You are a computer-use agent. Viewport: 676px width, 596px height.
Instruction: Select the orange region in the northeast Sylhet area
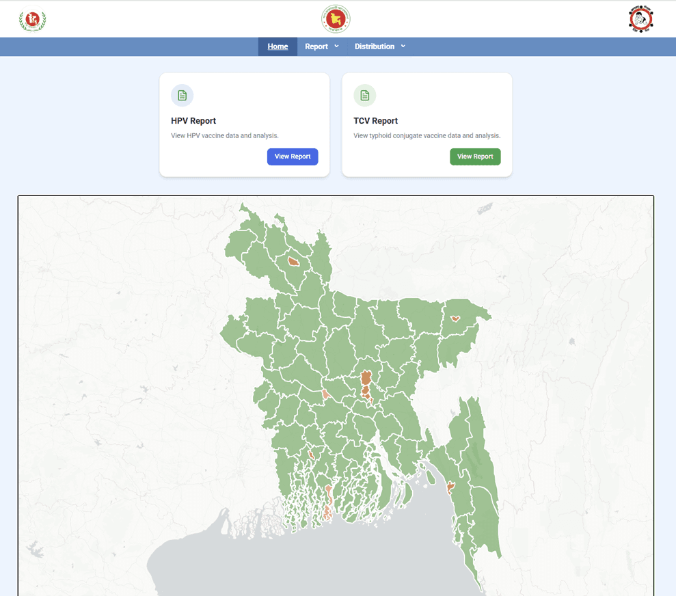(x=455, y=319)
